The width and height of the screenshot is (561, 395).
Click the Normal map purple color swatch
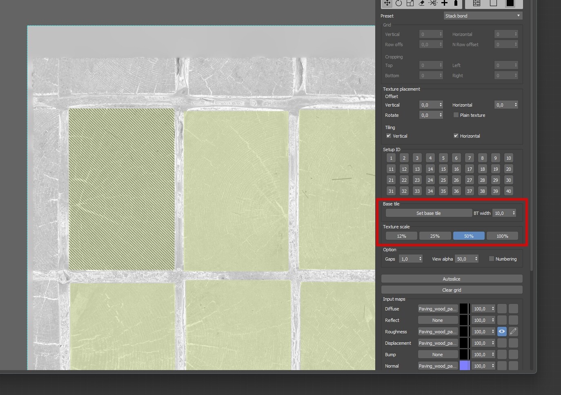click(x=465, y=366)
